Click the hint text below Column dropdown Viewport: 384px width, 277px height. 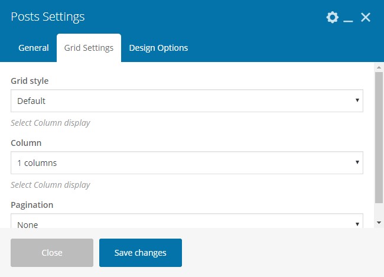50,185
